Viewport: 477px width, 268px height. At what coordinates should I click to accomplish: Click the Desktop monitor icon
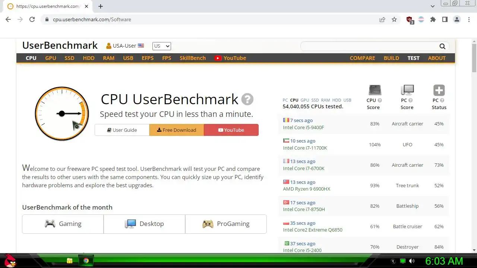tap(130, 224)
